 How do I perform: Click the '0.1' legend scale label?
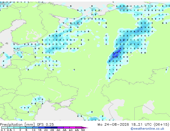3,130
